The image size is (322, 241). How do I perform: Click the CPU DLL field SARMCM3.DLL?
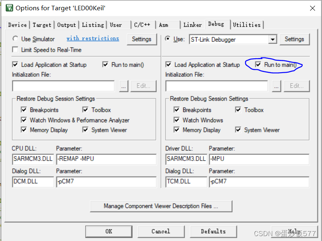point(33,159)
